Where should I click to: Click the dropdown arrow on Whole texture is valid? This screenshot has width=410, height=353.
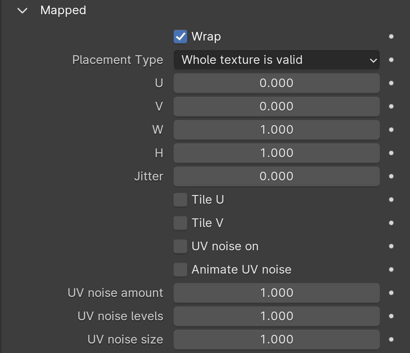point(373,60)
